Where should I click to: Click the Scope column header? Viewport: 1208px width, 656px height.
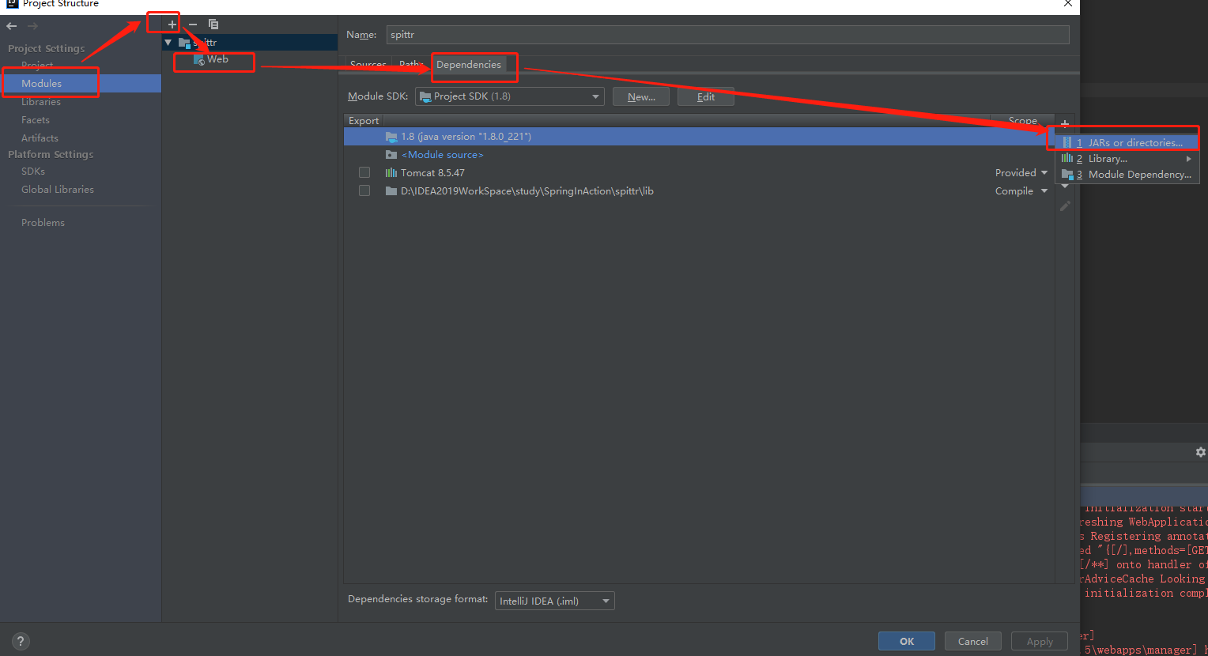tap(1023, 121)
